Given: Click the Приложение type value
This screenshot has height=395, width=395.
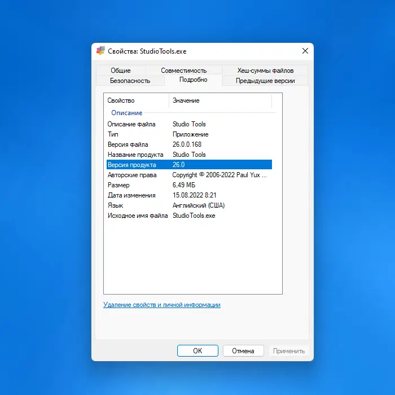Looking at the screenshot, I should (x=191, y=134).
